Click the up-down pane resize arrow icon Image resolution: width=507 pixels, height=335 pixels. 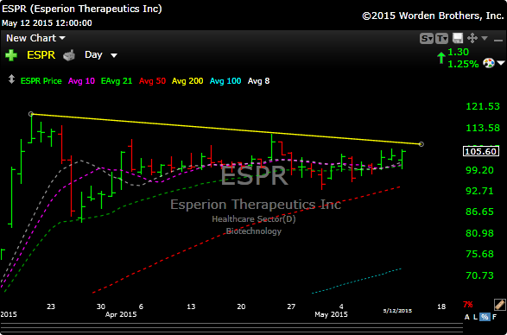click(x=11, y=79)
